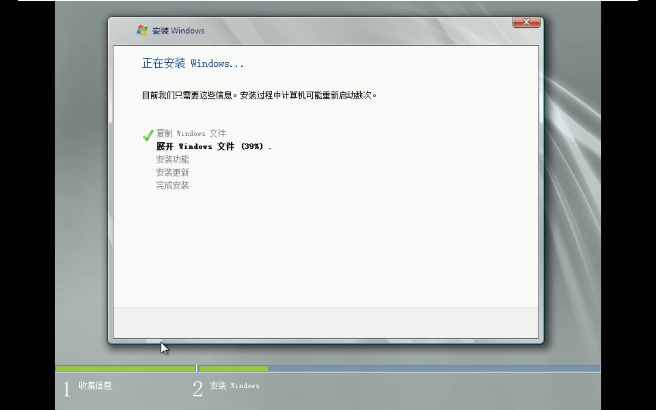Click stage 2 安装 Windows label at bottom
This screenshot has height=410, width=656.
tap(235, 386)
